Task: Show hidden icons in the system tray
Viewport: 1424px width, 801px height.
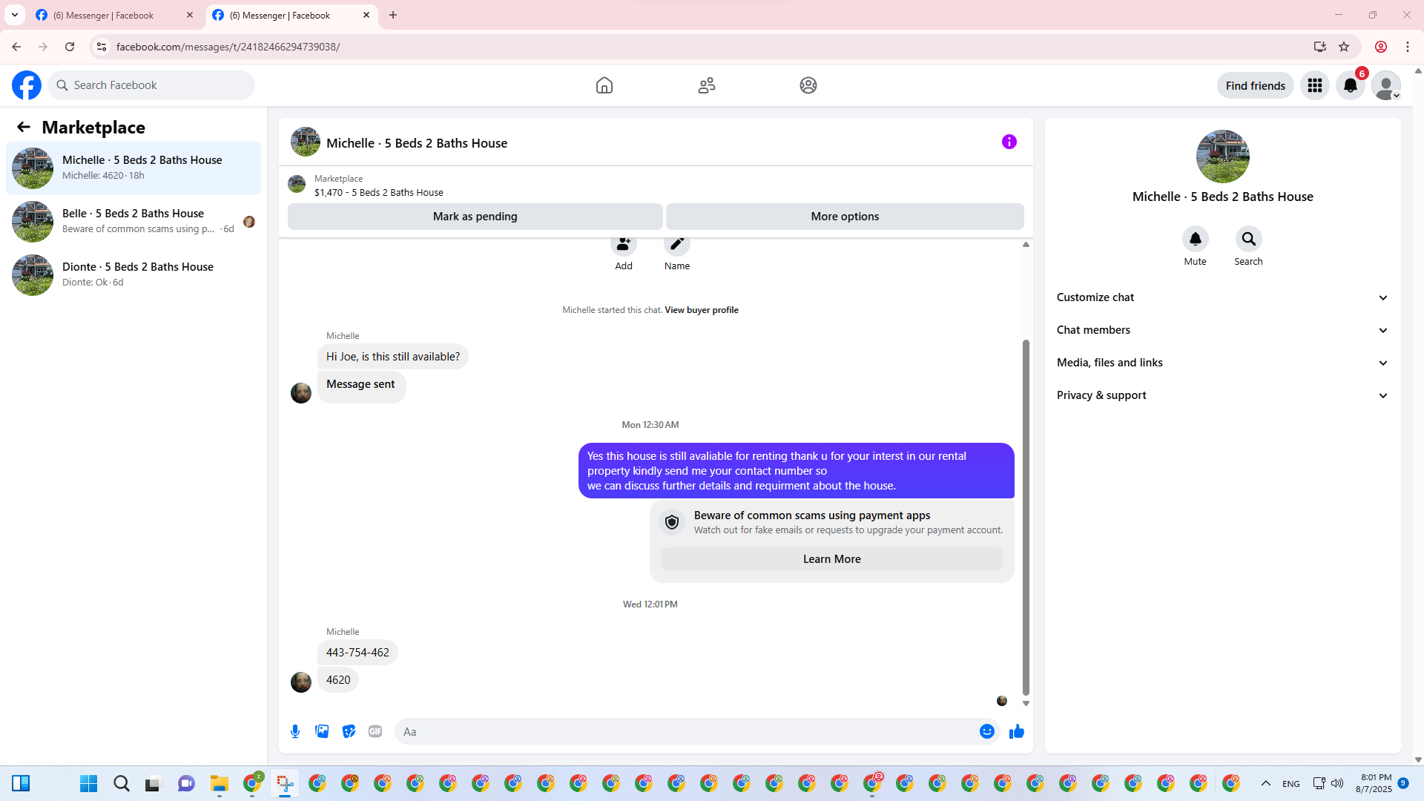Action: pos(1266,783)
